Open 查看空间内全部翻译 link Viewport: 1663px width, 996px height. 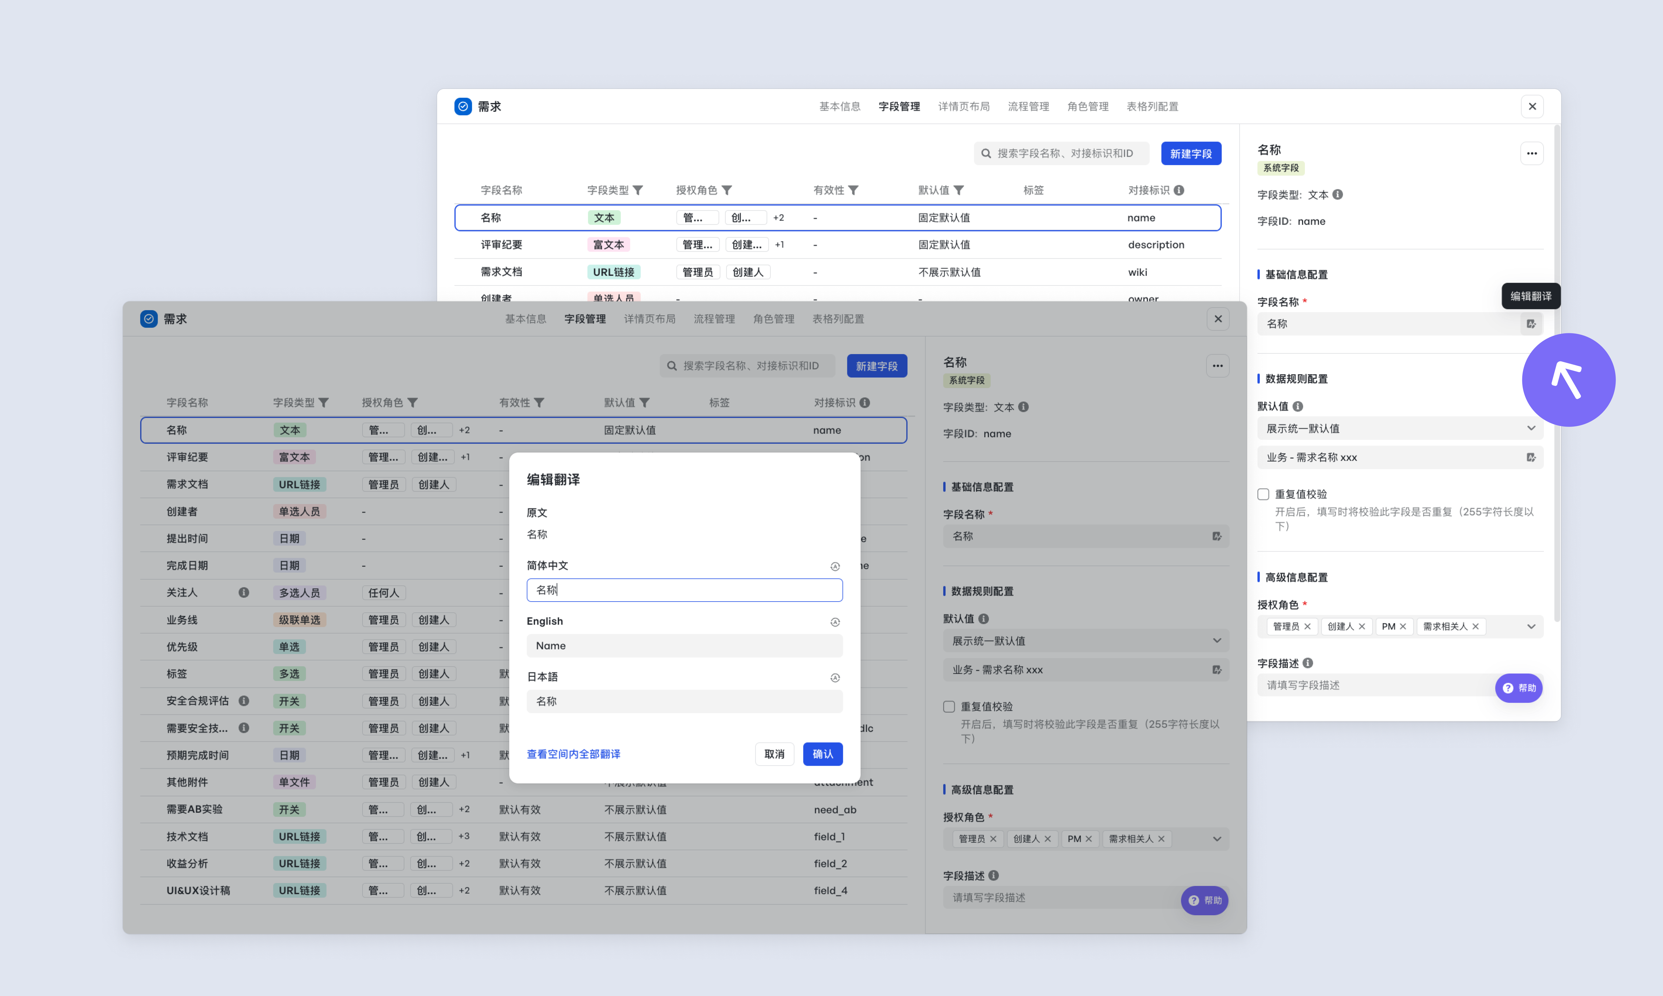pos(574,754)
